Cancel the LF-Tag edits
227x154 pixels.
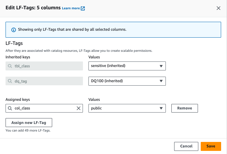tap(186, 146)
